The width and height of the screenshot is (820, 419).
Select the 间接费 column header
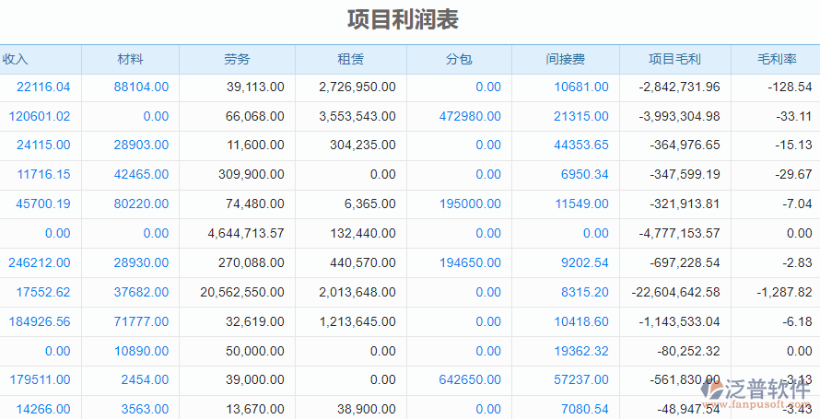click(565, 59)
